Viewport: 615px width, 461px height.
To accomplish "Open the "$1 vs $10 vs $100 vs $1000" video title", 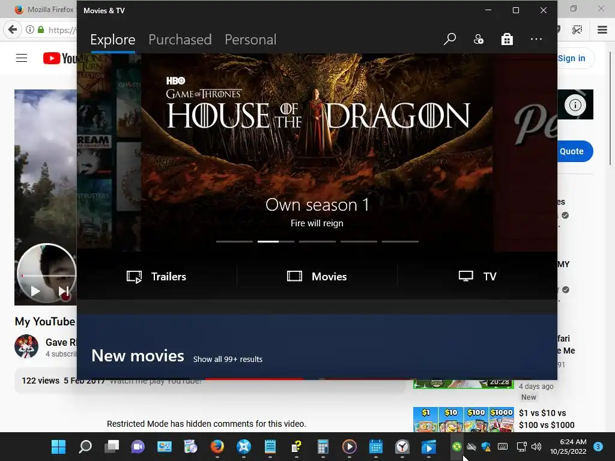I will (547, 418).
